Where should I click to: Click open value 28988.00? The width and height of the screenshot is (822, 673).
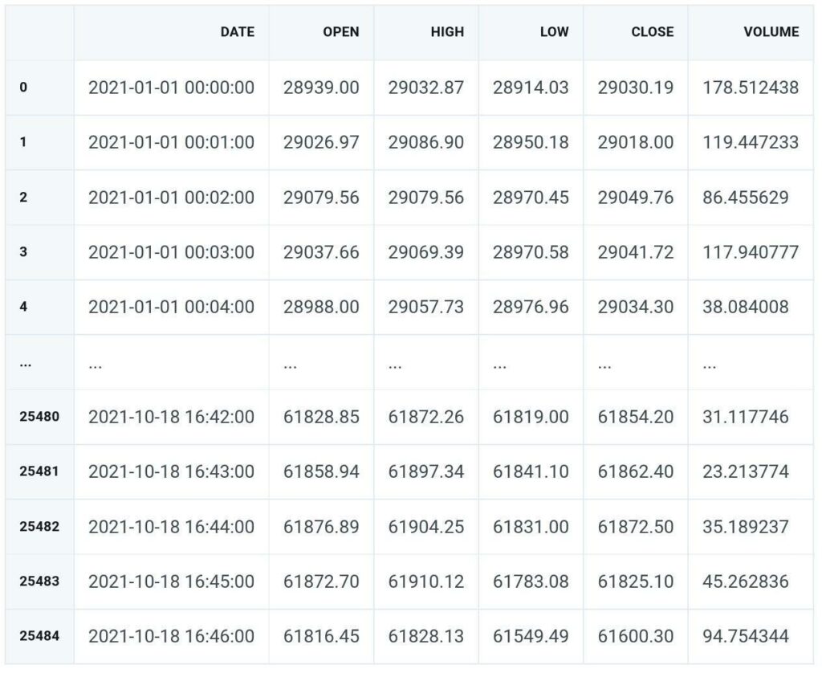pyautogui.click(x=321, y=307)
